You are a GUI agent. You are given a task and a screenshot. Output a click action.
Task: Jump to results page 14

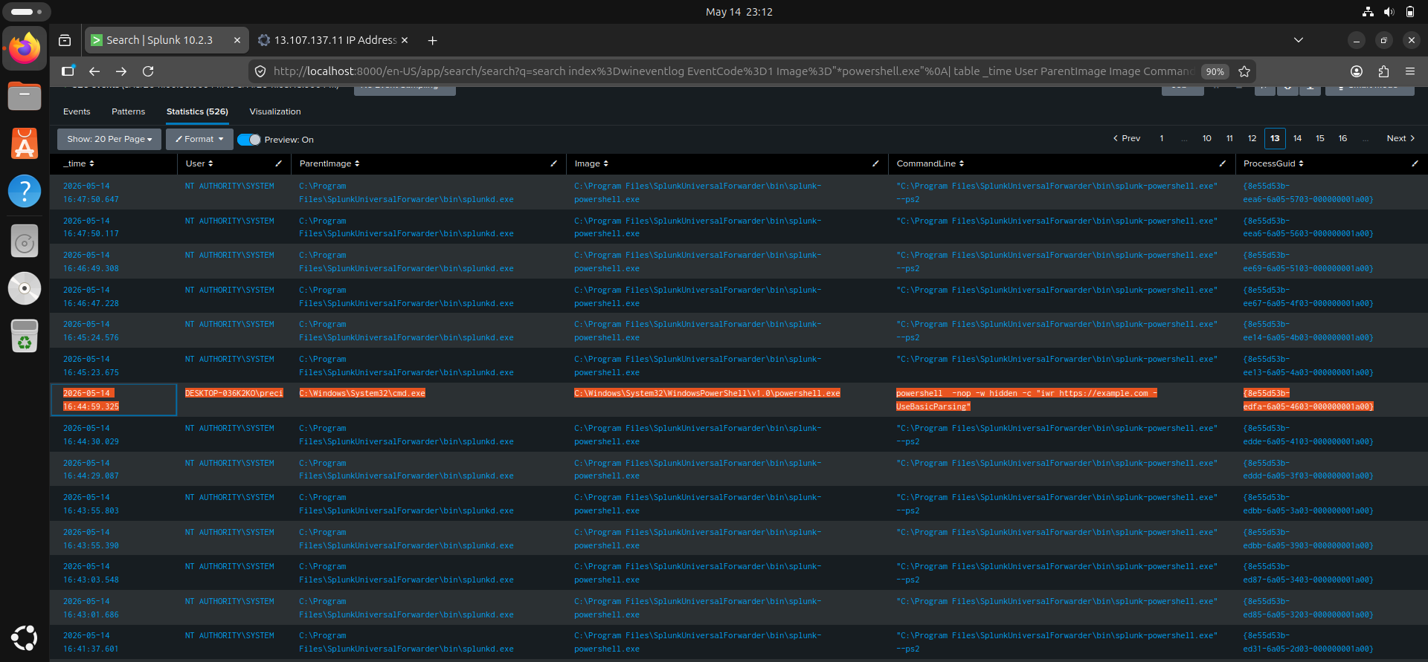point(1297,138)
